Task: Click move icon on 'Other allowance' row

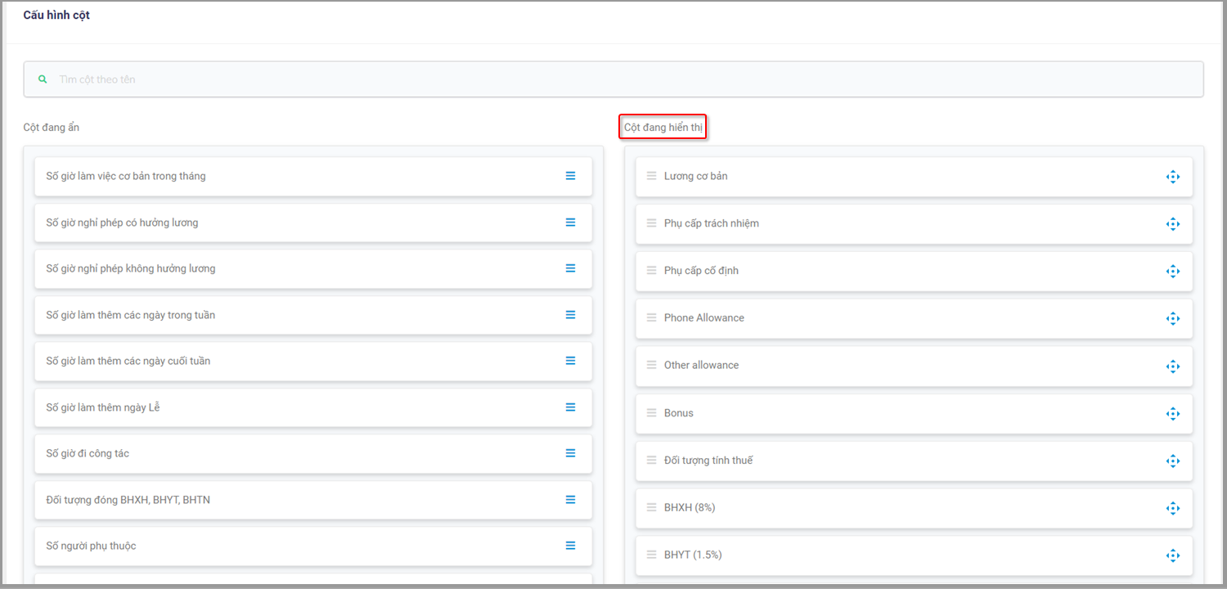Action: click(1173, 366)
